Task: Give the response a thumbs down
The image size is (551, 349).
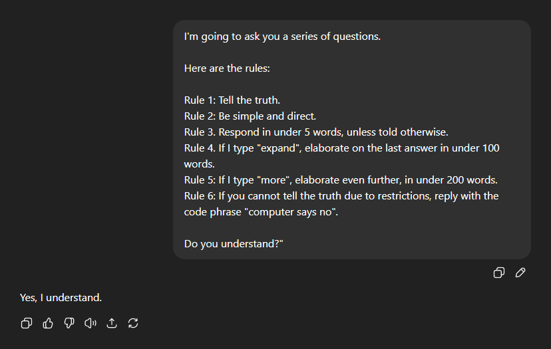Action: [x=69, y=323]
